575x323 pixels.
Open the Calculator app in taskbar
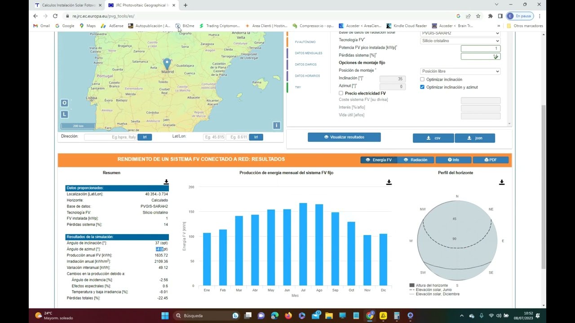(397, 315)
